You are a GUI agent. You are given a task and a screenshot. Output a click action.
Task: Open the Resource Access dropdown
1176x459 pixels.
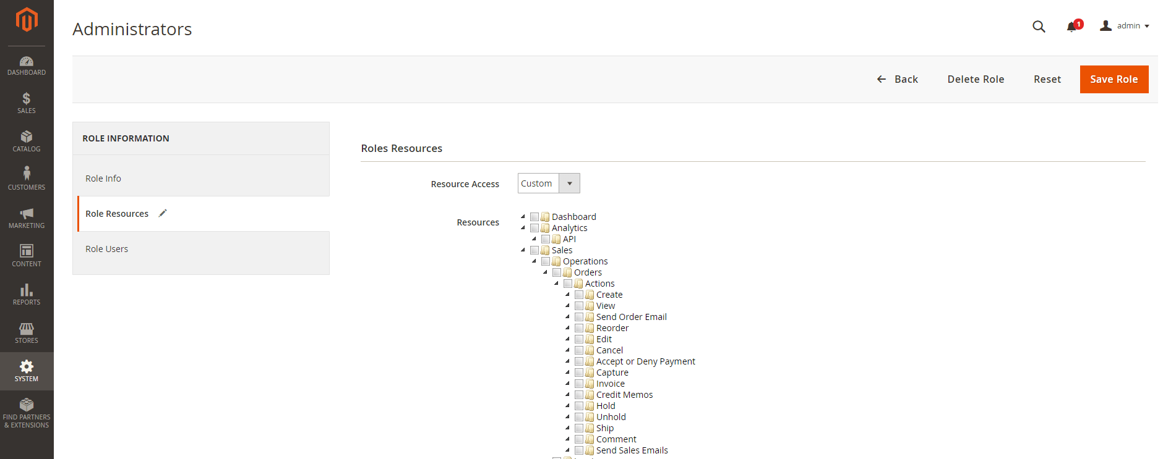click(x=549, y=183)
